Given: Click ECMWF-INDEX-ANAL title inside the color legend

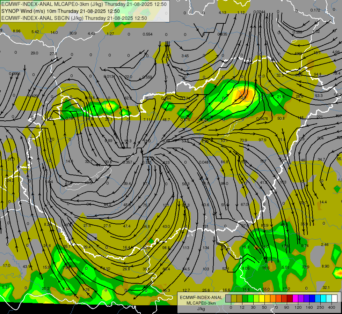Looking at the screenshot, I should pos(201,298).
